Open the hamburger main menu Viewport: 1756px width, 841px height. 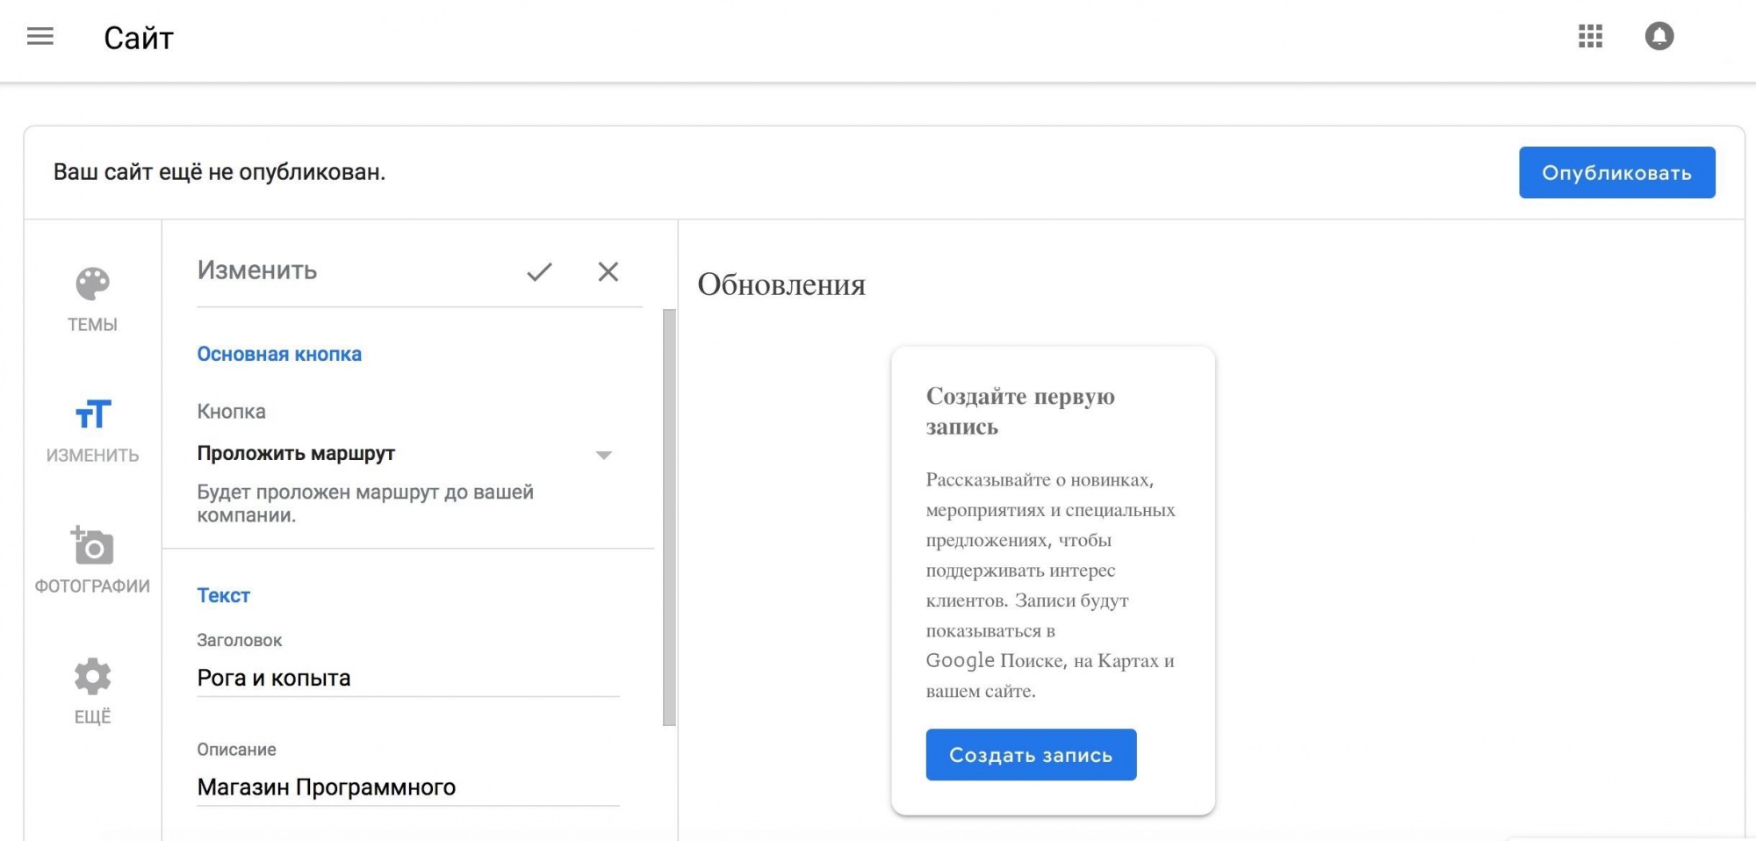click(40, 36)
